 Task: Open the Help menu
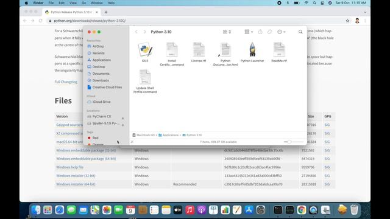click(111, 3)
